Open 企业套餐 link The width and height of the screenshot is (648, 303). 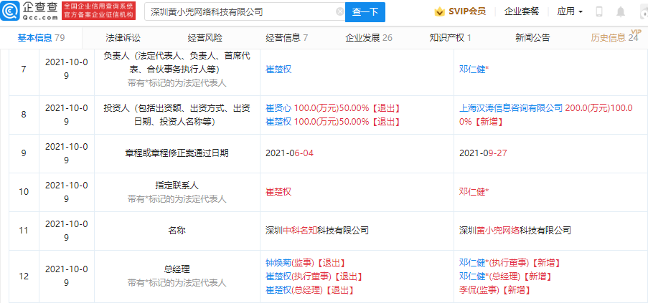[522, 11]
